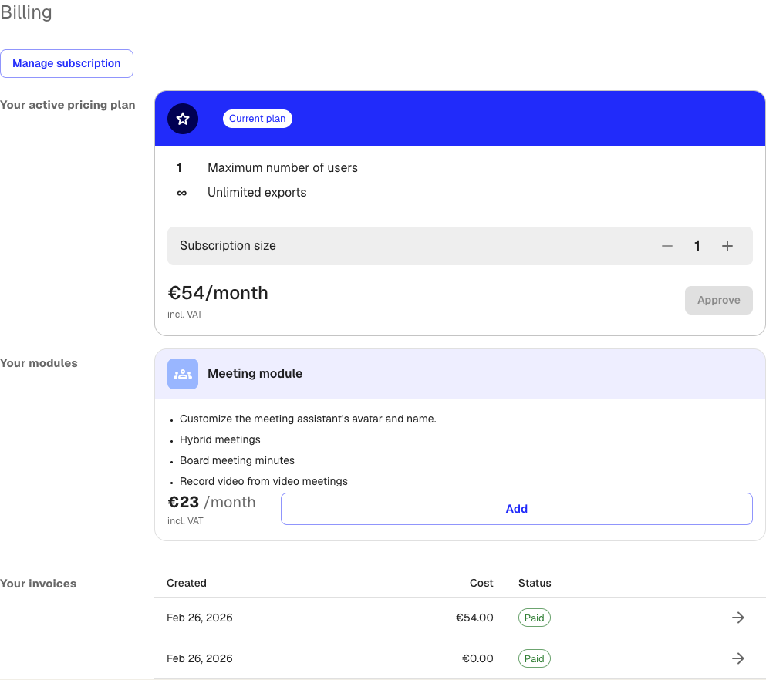This screenshot has width=766, height=680.
Task: Click the plus icon to increase subscription size
Action: click(727, 245)
